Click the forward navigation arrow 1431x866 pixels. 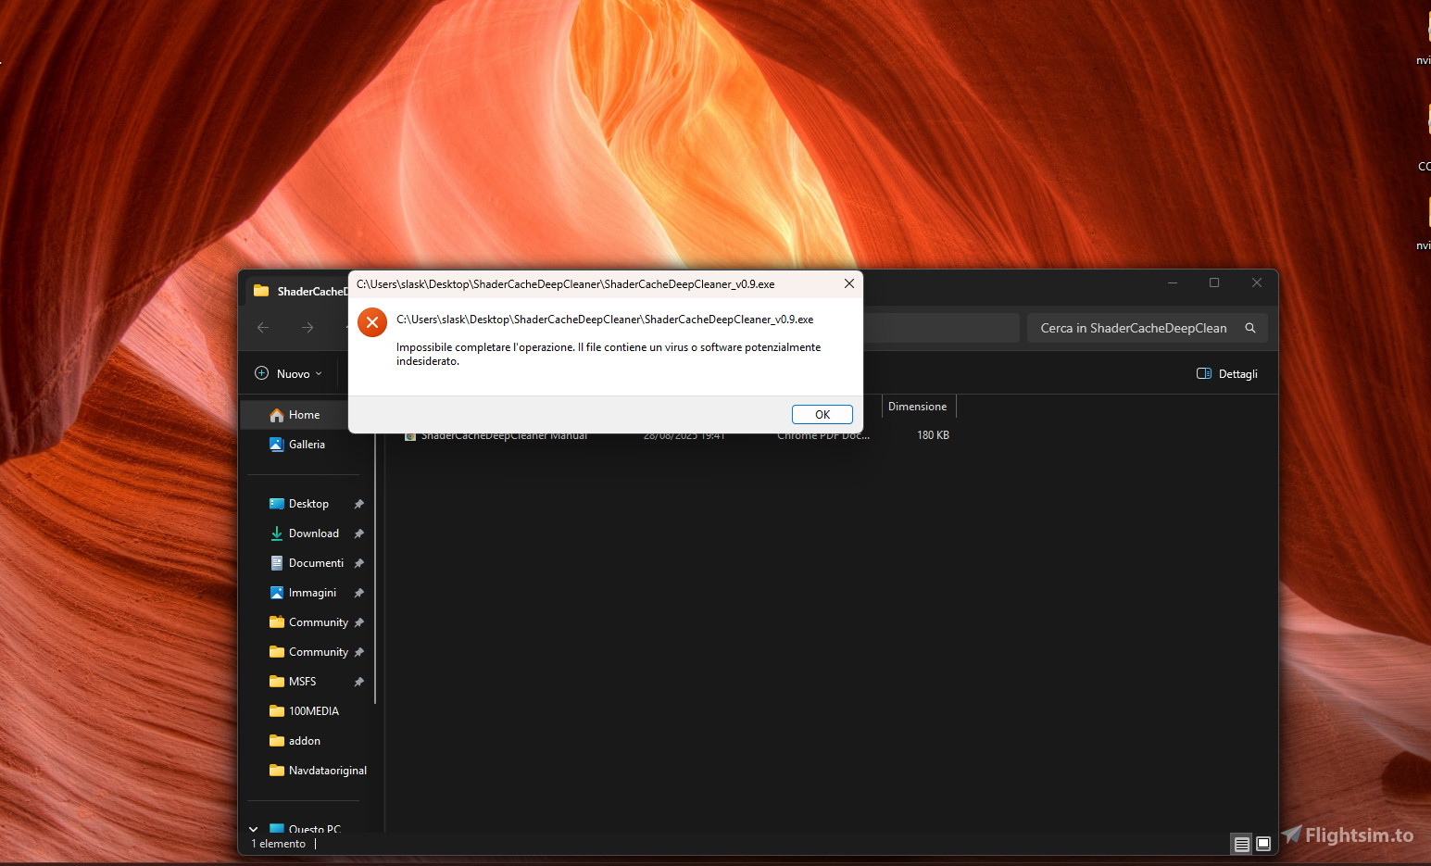point(307,327)
